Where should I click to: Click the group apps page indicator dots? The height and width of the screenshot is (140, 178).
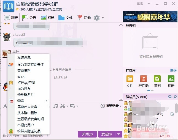point(150,90)
